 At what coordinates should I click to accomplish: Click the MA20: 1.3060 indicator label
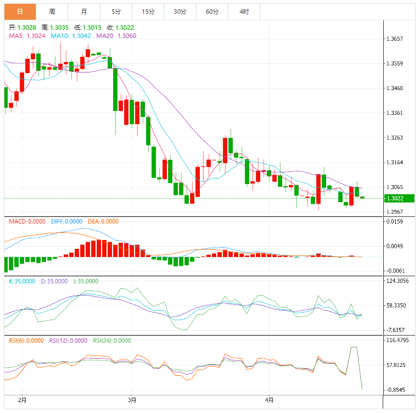coord(116,36)
